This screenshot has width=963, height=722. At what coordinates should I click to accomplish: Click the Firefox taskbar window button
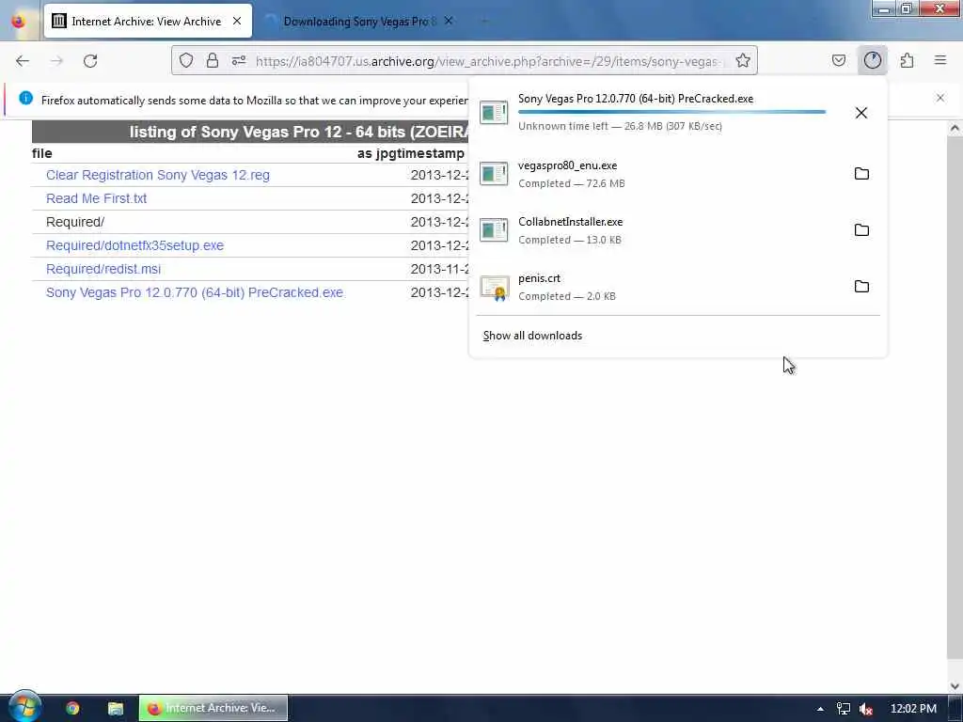[x=213, y=708]
